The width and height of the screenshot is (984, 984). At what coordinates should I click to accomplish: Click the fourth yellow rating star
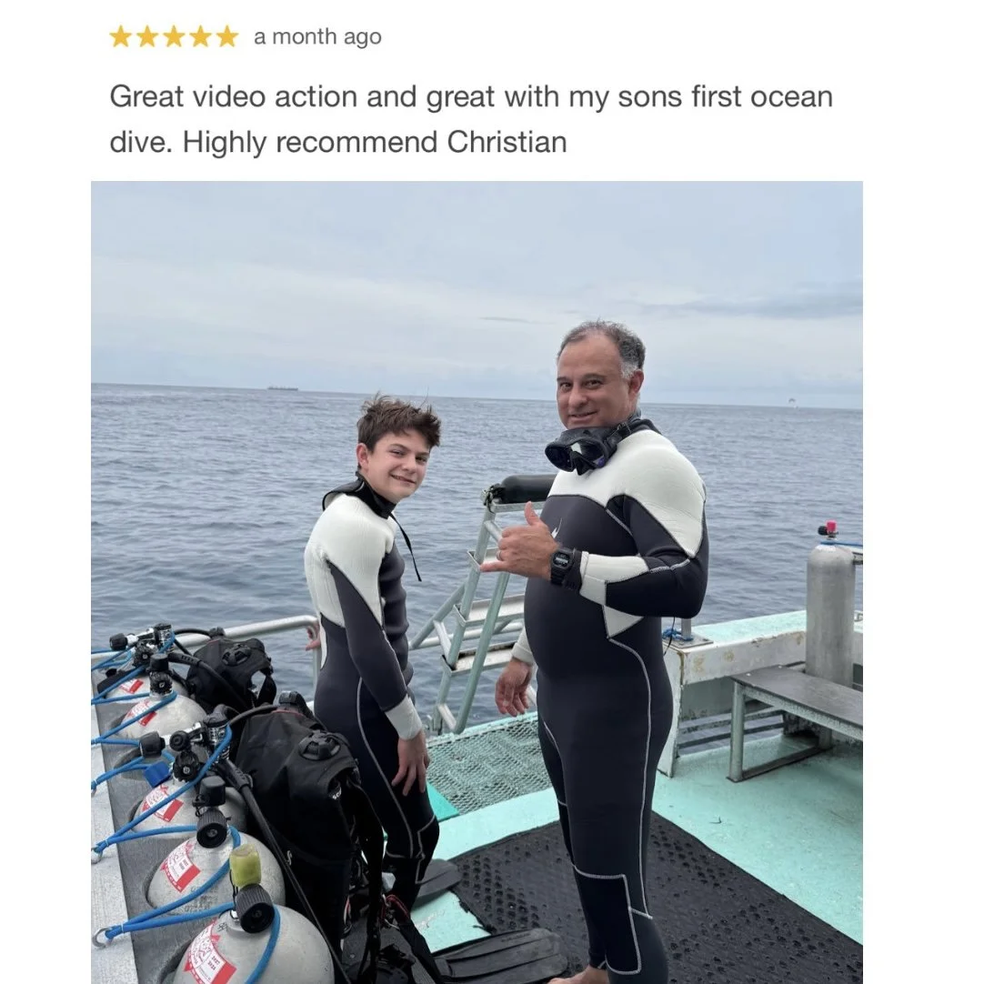click(201, 37)
